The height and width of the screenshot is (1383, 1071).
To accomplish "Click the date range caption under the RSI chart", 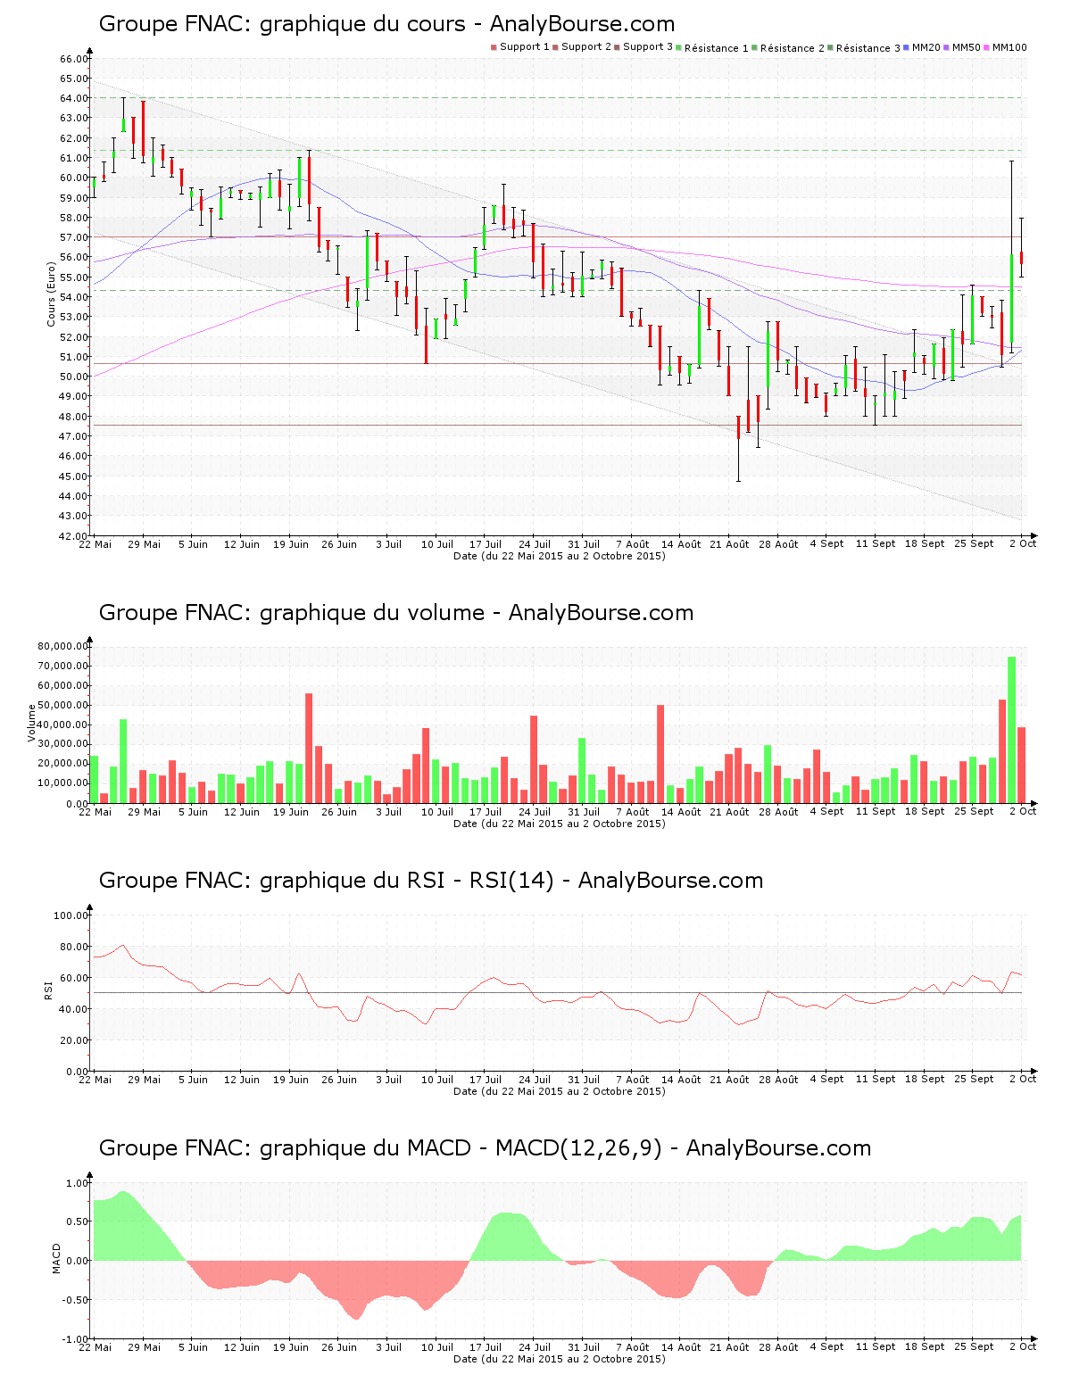I will point(560,1091).
